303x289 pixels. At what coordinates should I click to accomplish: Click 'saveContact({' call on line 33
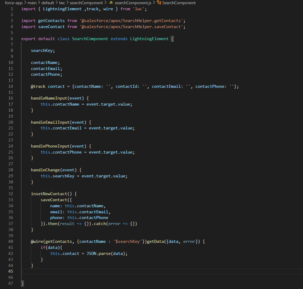pos(56,200)
